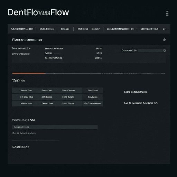Open the second tab in the navigation bar
This screenshot has width=177, height=177.
(47, 29)
